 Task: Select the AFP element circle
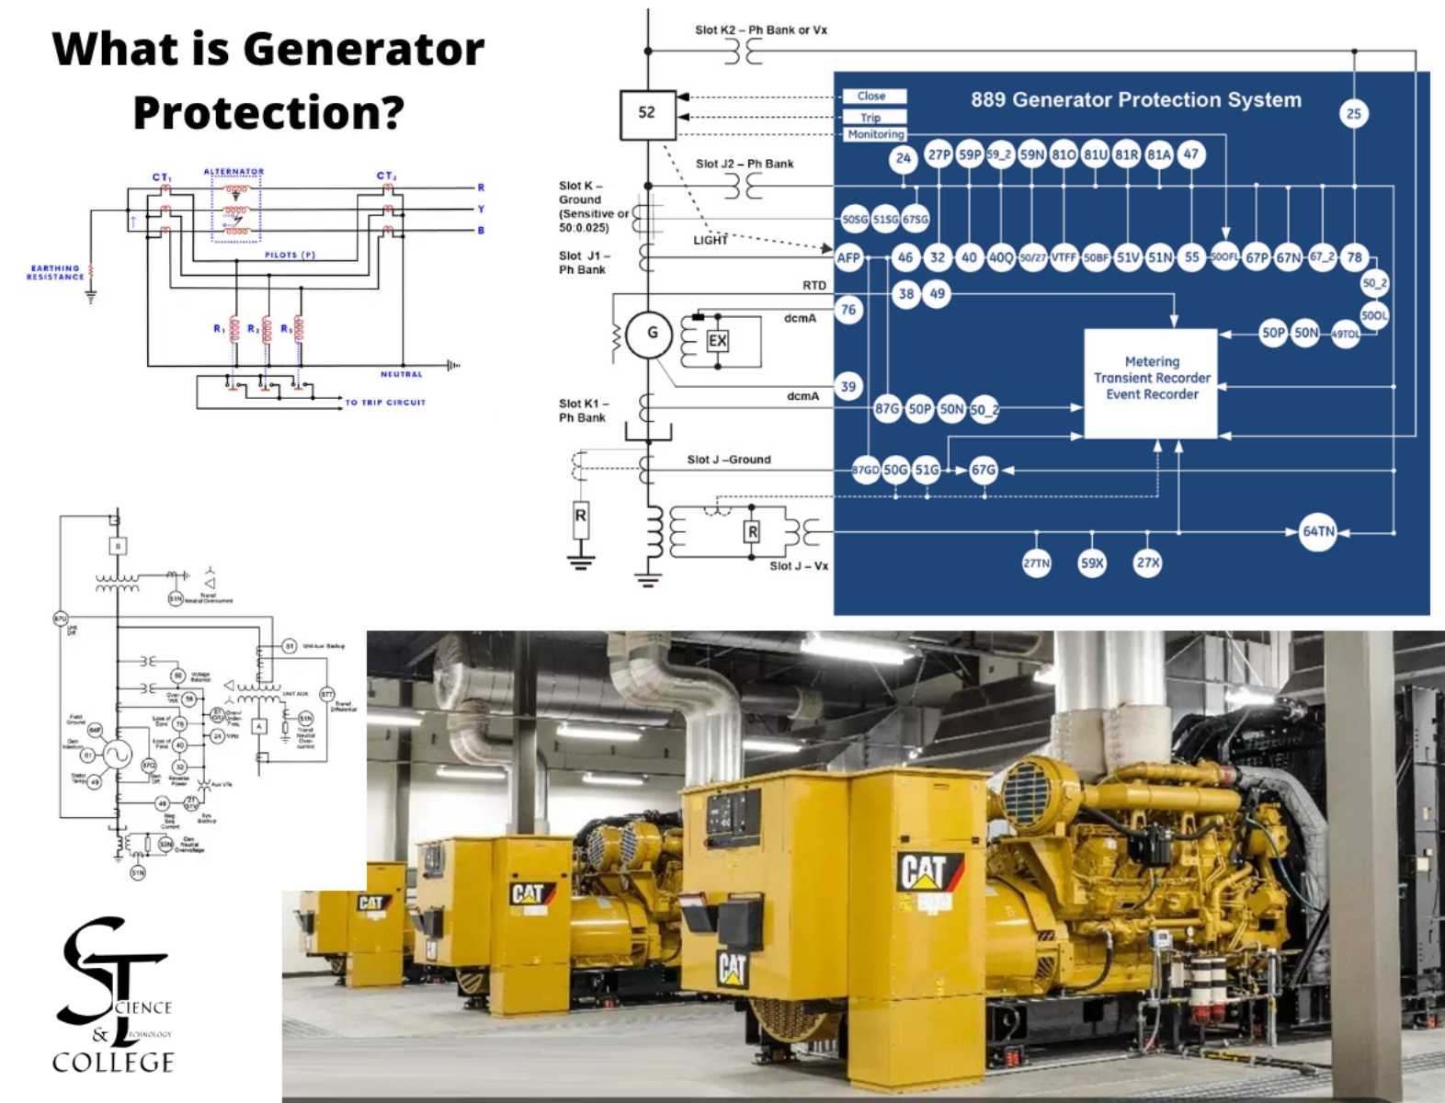click(848, 257)
